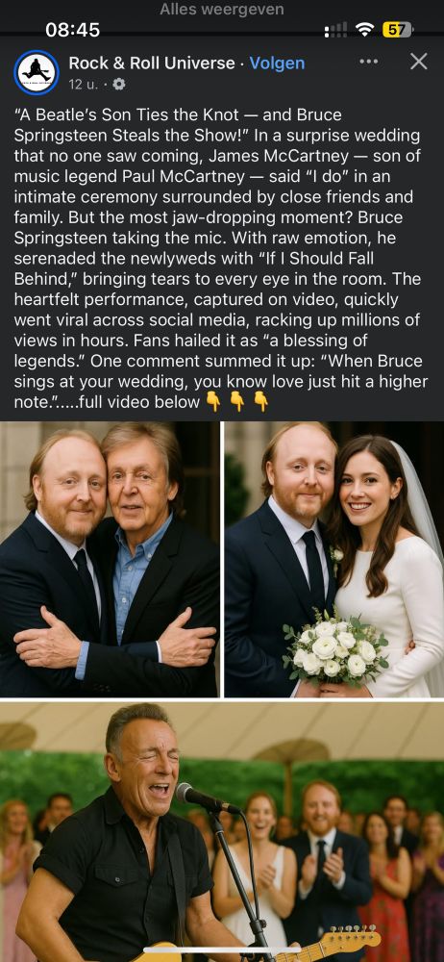Open the singer with microphone photo
Image resolution: width=444 pixels, height=962 pixels.
[222, 831]
